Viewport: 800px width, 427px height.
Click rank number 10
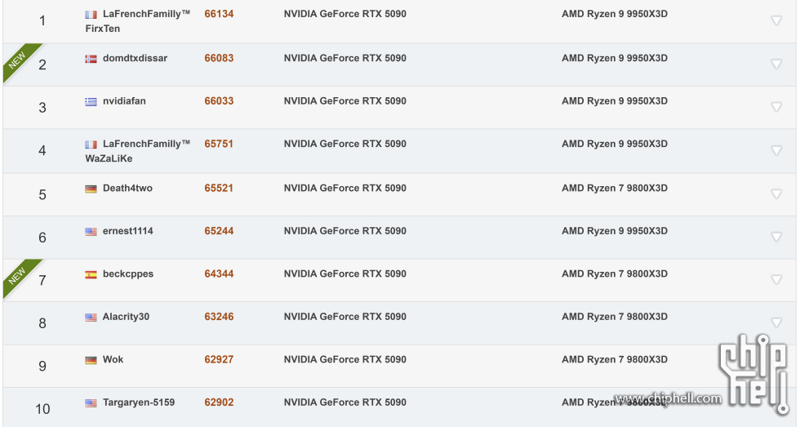point(42,409)
